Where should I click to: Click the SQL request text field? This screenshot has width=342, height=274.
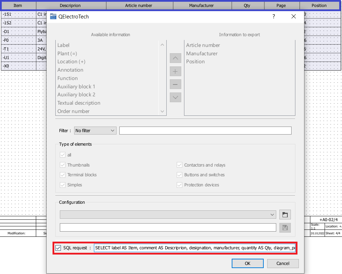pyautogui.click(x=195, y=248)
